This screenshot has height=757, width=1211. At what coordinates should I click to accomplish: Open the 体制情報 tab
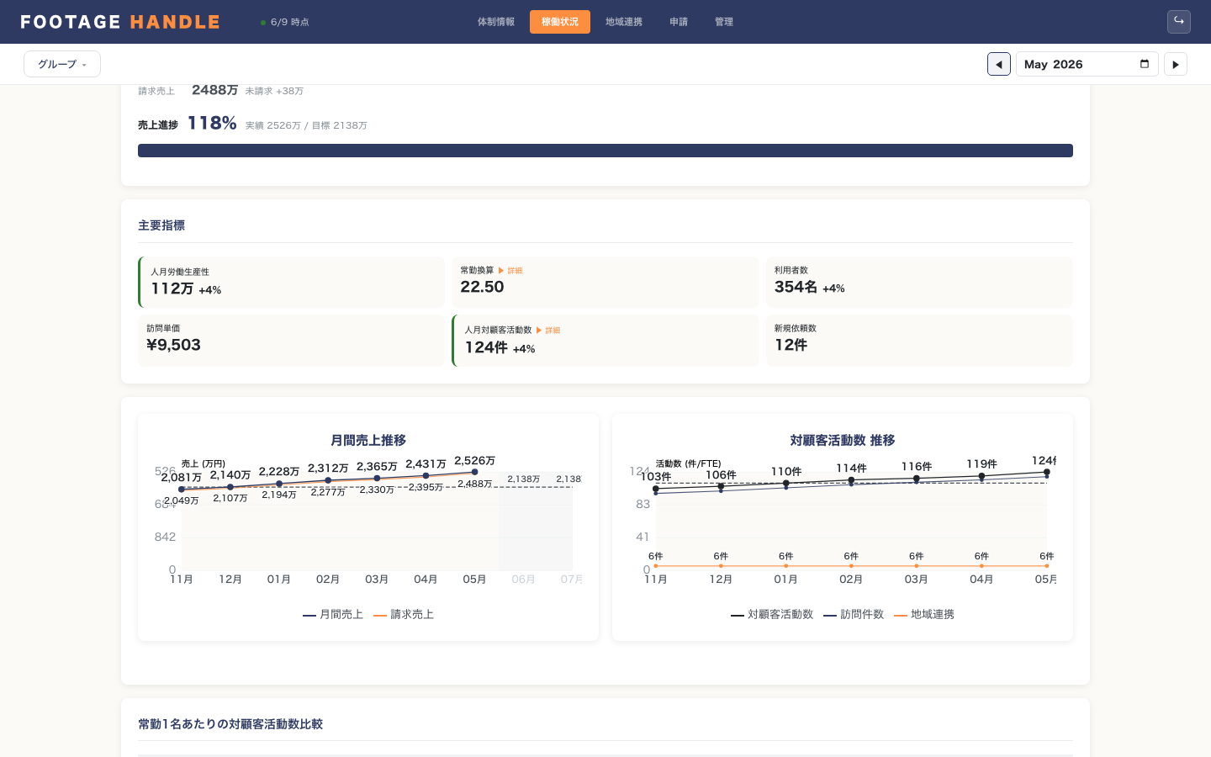click(496, 22)
